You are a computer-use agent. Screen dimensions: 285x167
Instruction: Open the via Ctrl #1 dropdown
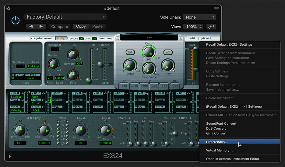(38, 102)
